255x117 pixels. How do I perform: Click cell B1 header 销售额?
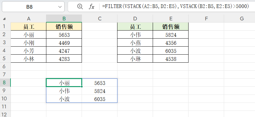pos(64,27)
